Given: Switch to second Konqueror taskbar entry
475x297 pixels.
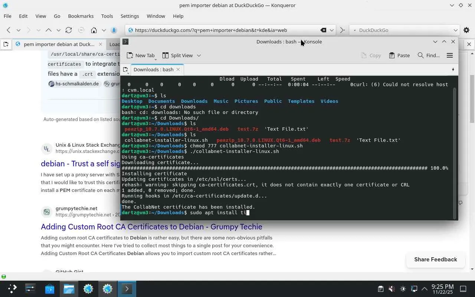Looking at the screenshot, I should [107, 288].
